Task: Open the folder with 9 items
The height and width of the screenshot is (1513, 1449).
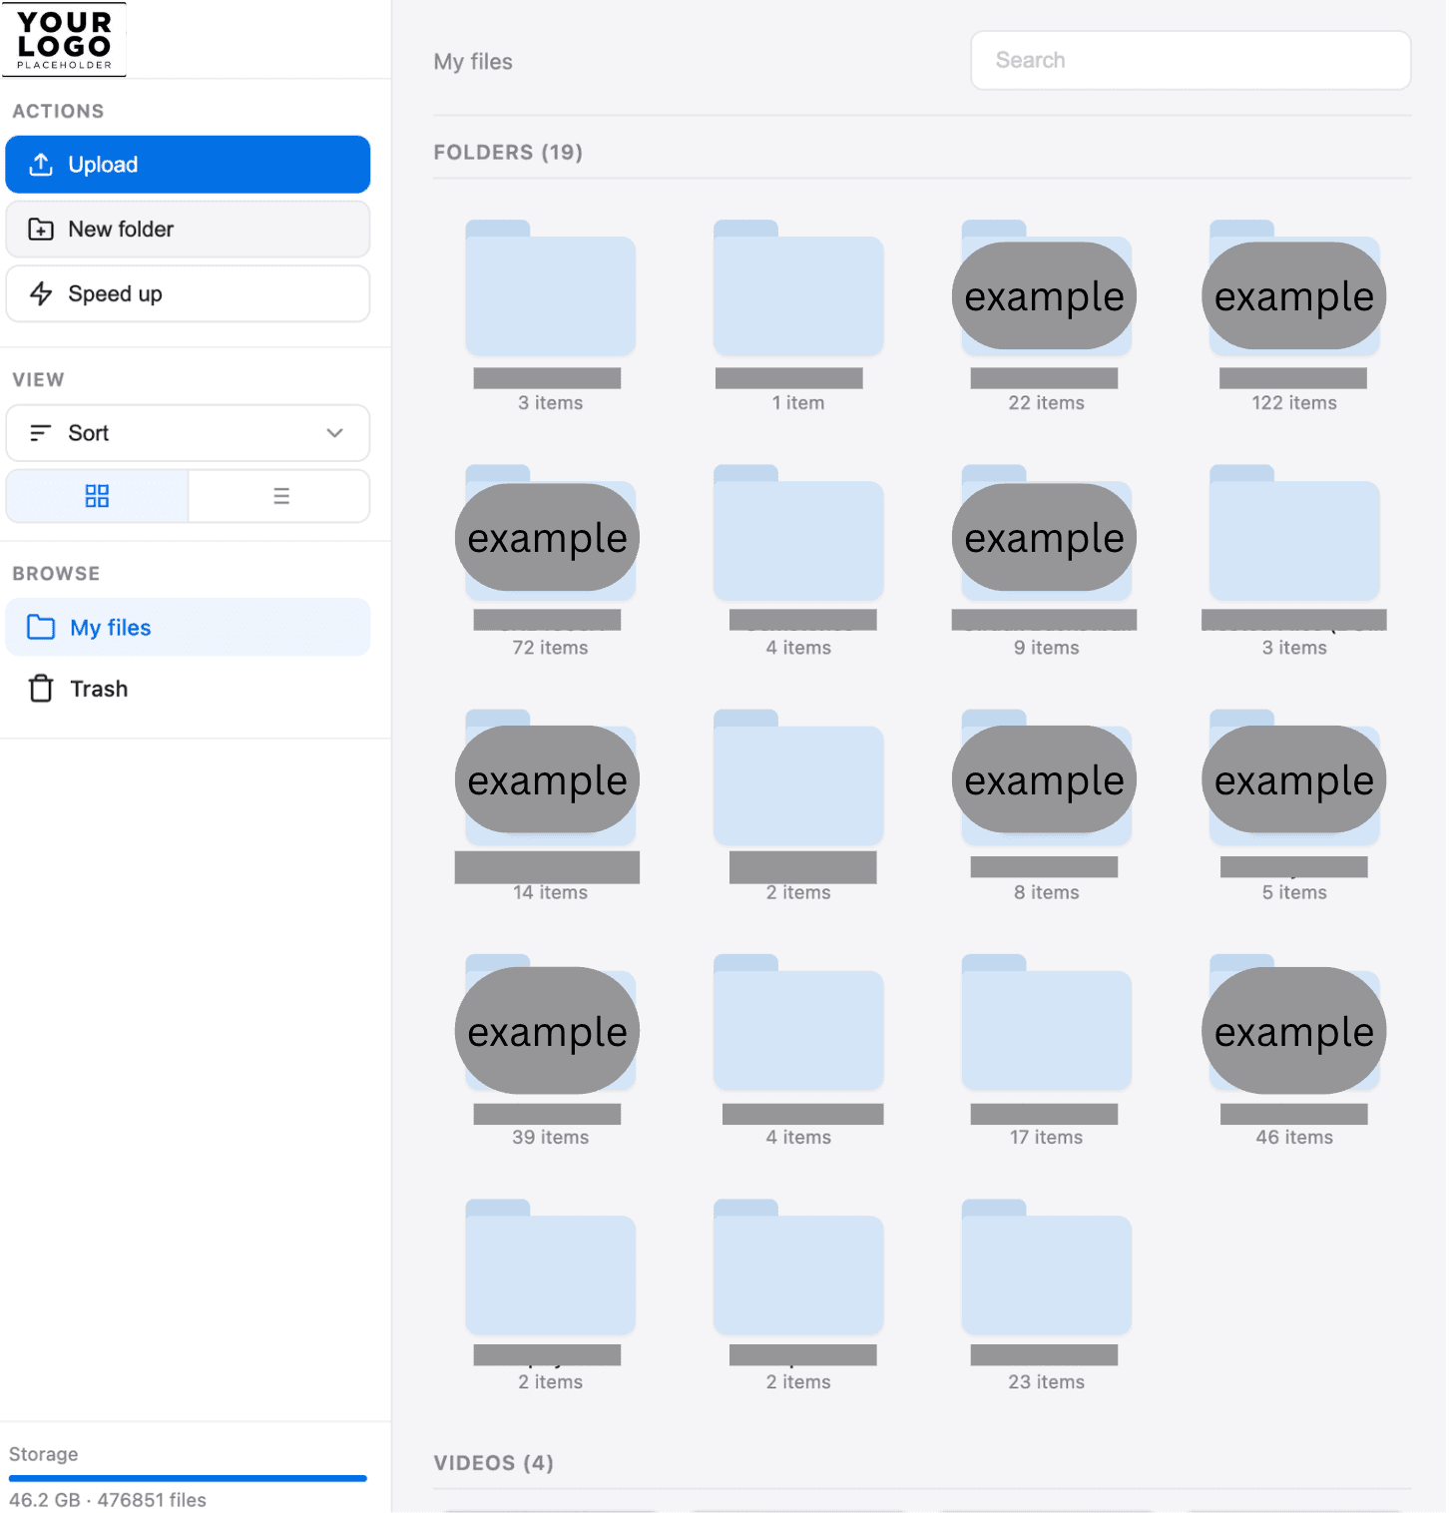Action: 1046,534
